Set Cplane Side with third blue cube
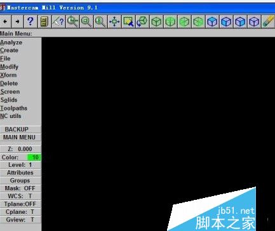 (240, 22)
